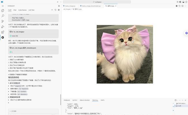The height and width of the screenshot is (115, 188).
Task: Click the diamond icon in the CodeBuddy header
Action: tap(59, 6)
